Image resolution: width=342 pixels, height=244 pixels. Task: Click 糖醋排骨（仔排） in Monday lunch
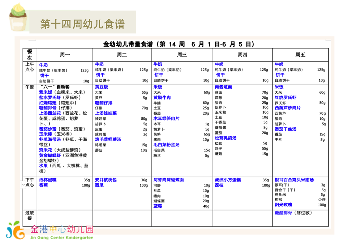55,108
